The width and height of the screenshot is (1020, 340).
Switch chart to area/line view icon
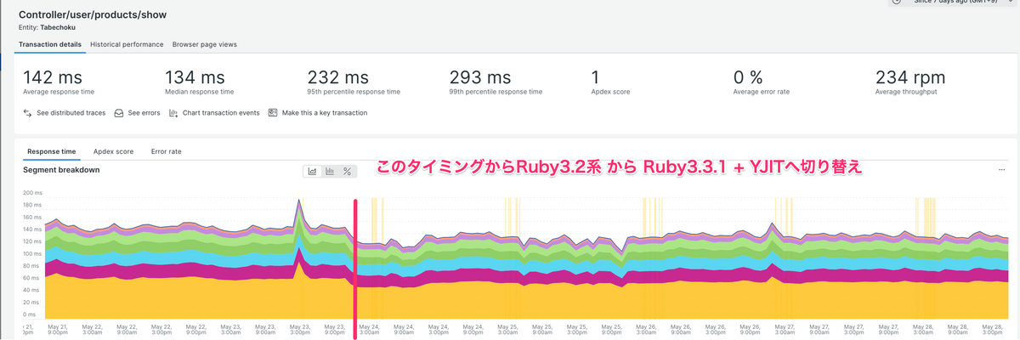coord(313,171)
